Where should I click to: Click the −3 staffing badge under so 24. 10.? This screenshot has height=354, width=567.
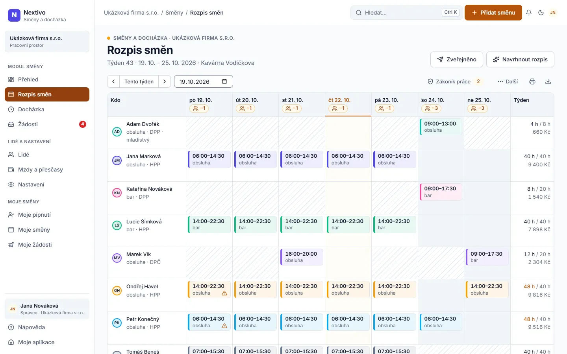(432, 108)
